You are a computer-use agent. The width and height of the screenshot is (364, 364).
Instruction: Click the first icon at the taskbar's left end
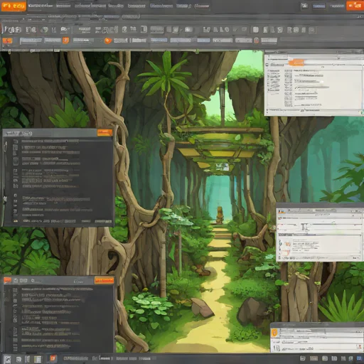tap(7, 359)
